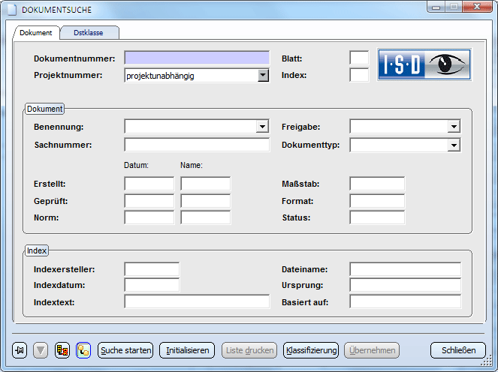498x372 pixels.
Task: Click the ISD eye logo
Action: tap(424, 64)
